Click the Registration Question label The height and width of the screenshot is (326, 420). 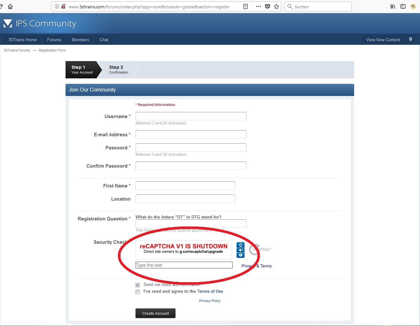(x=103, y=219)
